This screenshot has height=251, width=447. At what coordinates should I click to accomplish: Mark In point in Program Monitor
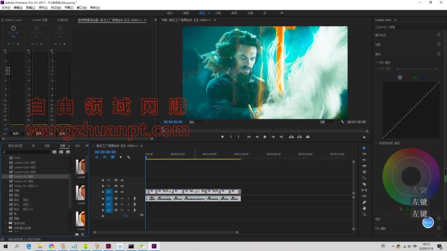tap(231, 137)
